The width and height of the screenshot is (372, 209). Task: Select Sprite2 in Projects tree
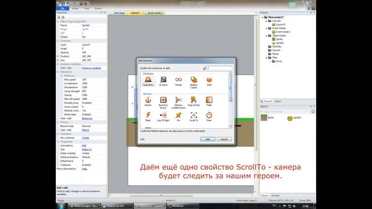click(280, 43)
